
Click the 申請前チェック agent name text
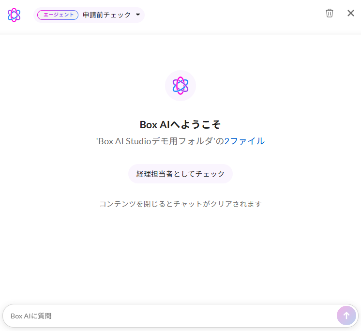[x=106, y=15]
